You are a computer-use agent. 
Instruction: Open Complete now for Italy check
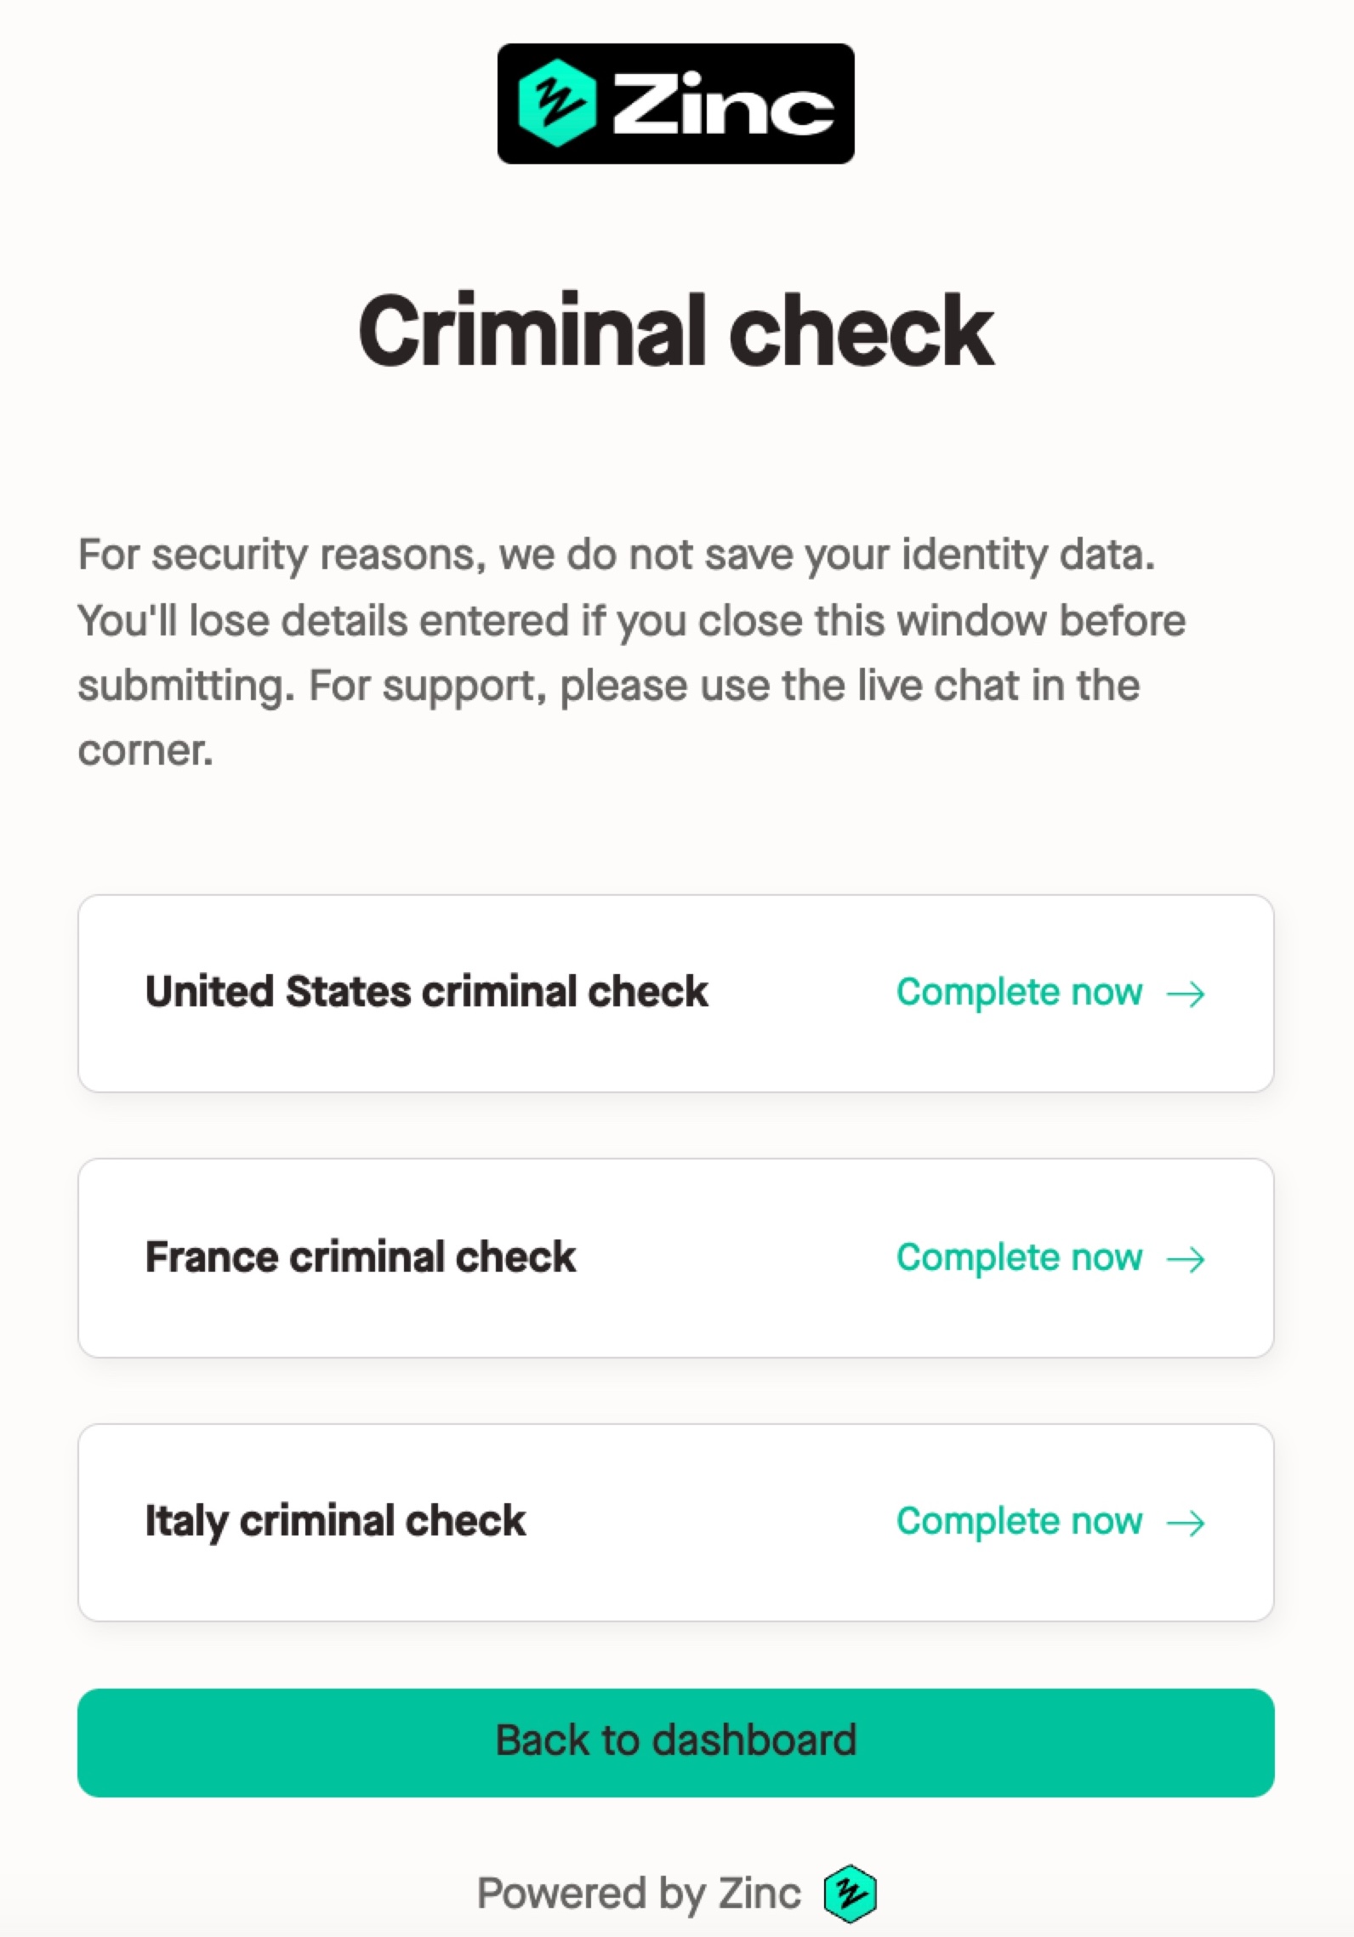point(1050,1522)
